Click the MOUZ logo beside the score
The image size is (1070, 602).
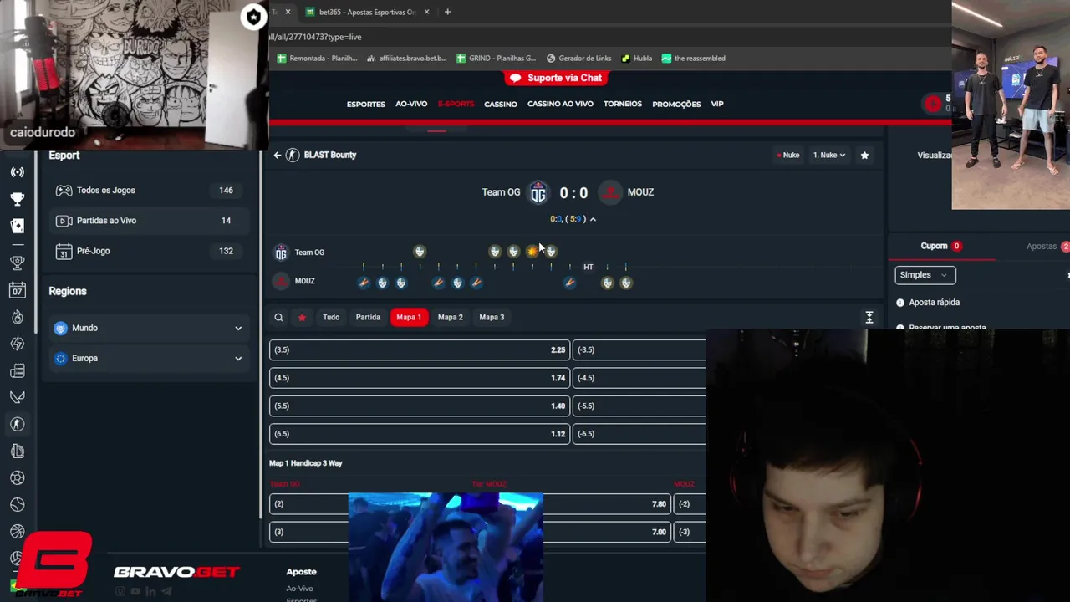611,192
